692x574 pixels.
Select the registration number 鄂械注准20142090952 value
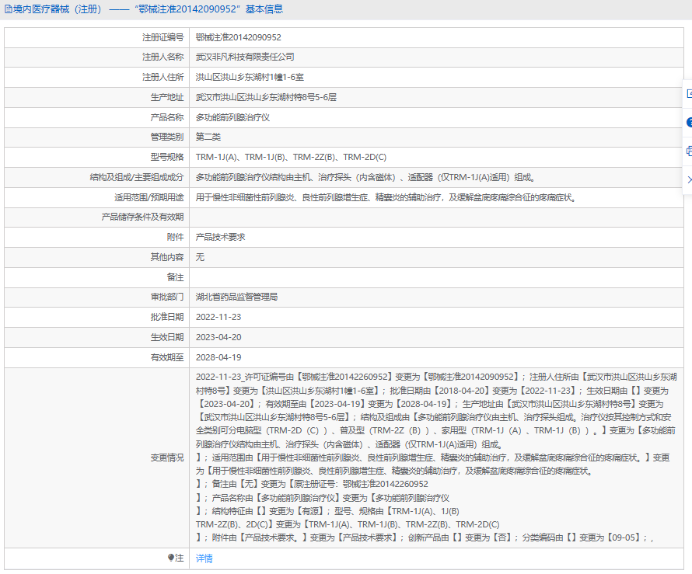[x=239, y=37]
